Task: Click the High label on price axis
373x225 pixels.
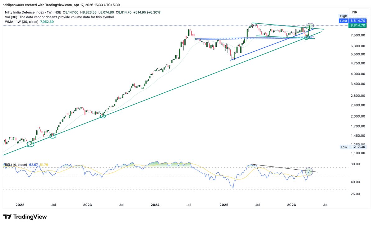Action: pos(343,16)
